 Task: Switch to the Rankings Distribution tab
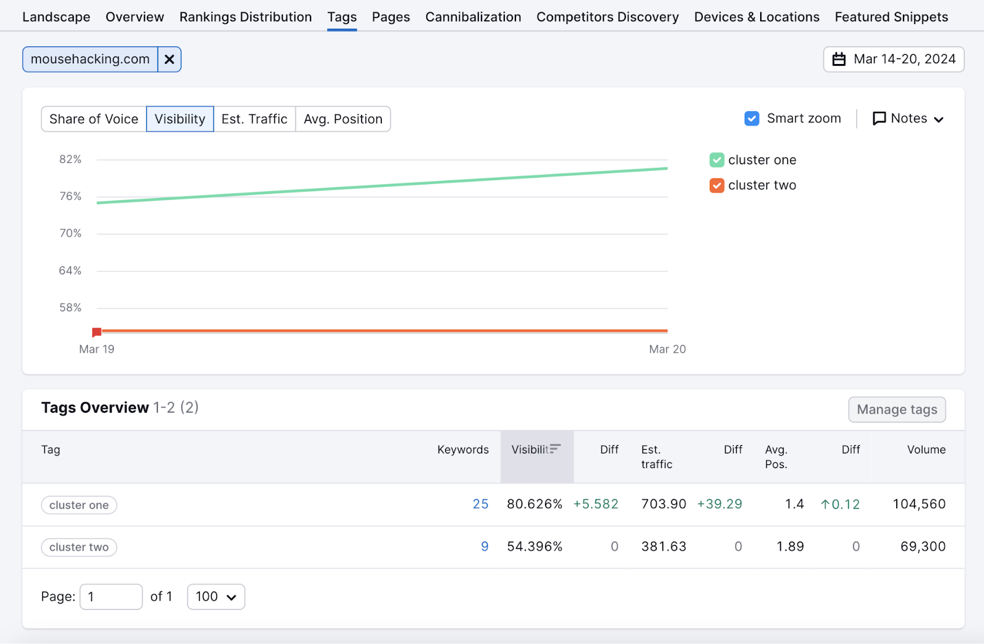tap(245, 17)
